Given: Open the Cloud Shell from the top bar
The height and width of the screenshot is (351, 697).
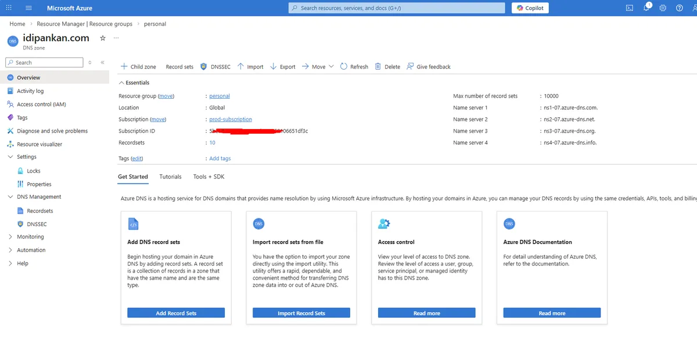Looking at the screenshot, I should click(x=629, y=8).
